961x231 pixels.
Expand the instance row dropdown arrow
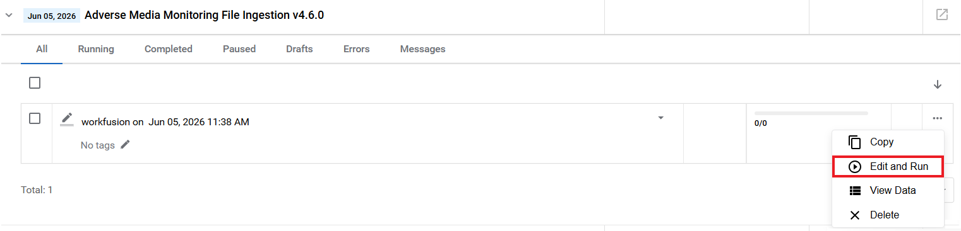660,118
